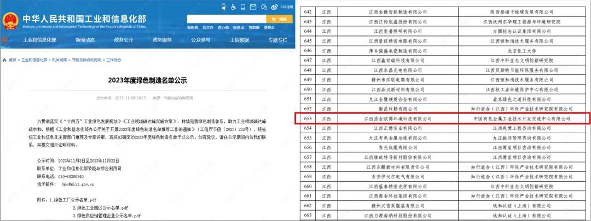Click the cell 九江金鹭硬质合金有限公司
591x221 pixels.
(x=398, y=99)
